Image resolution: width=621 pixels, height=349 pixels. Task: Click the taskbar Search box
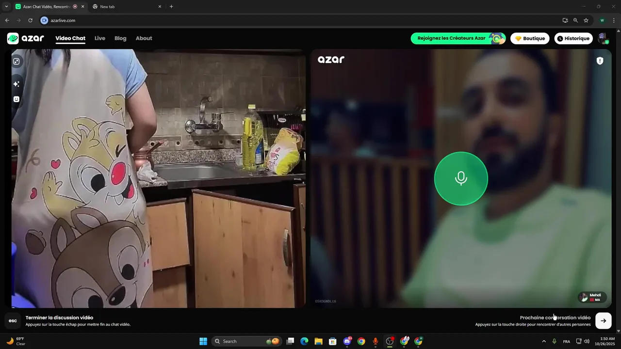(x=247, y=341)
